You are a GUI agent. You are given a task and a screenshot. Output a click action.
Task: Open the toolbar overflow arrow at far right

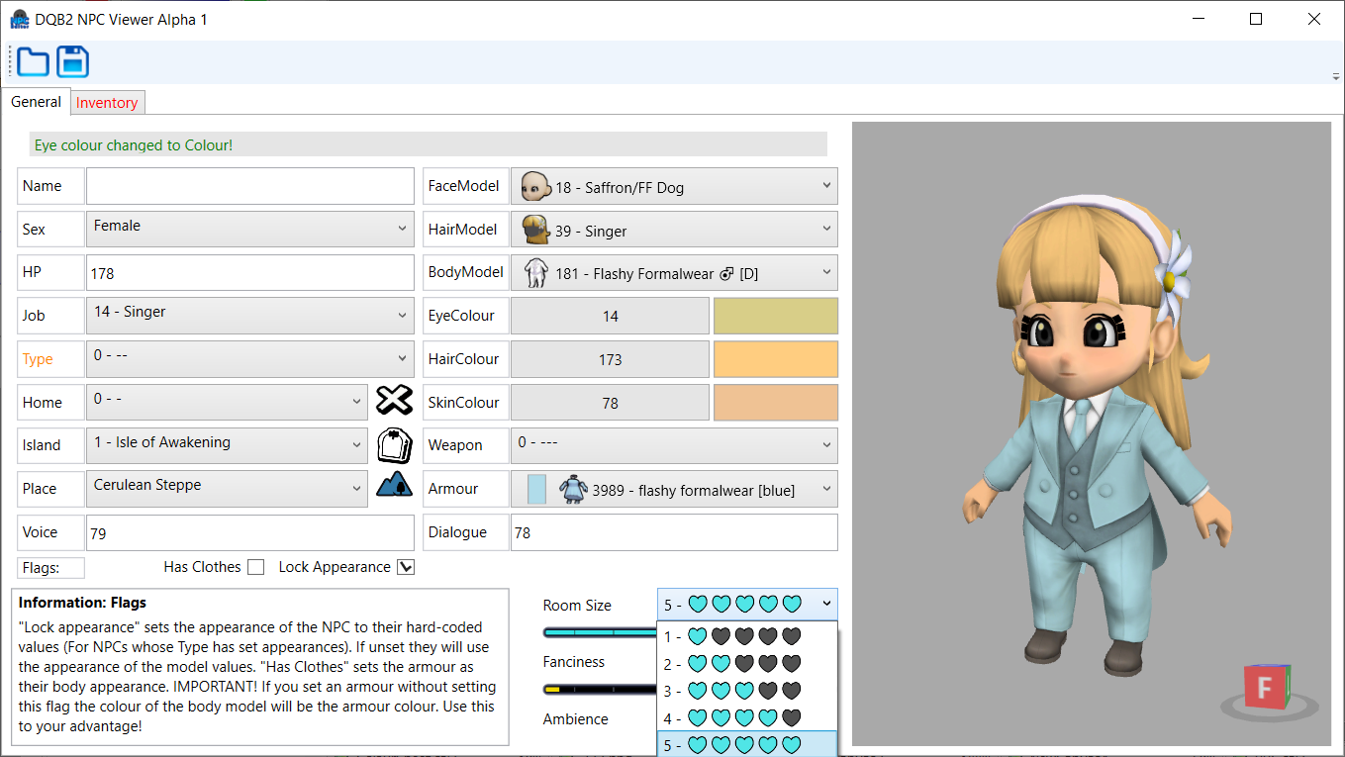pyautogui.click(x=1336, y=76)
